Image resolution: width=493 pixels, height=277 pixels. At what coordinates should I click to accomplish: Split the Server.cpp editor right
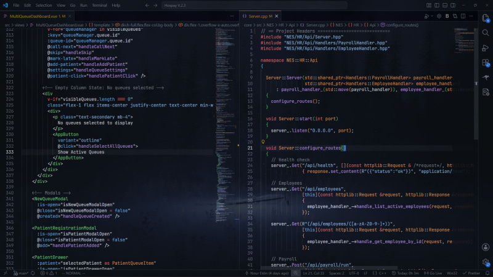pos(463,17)
